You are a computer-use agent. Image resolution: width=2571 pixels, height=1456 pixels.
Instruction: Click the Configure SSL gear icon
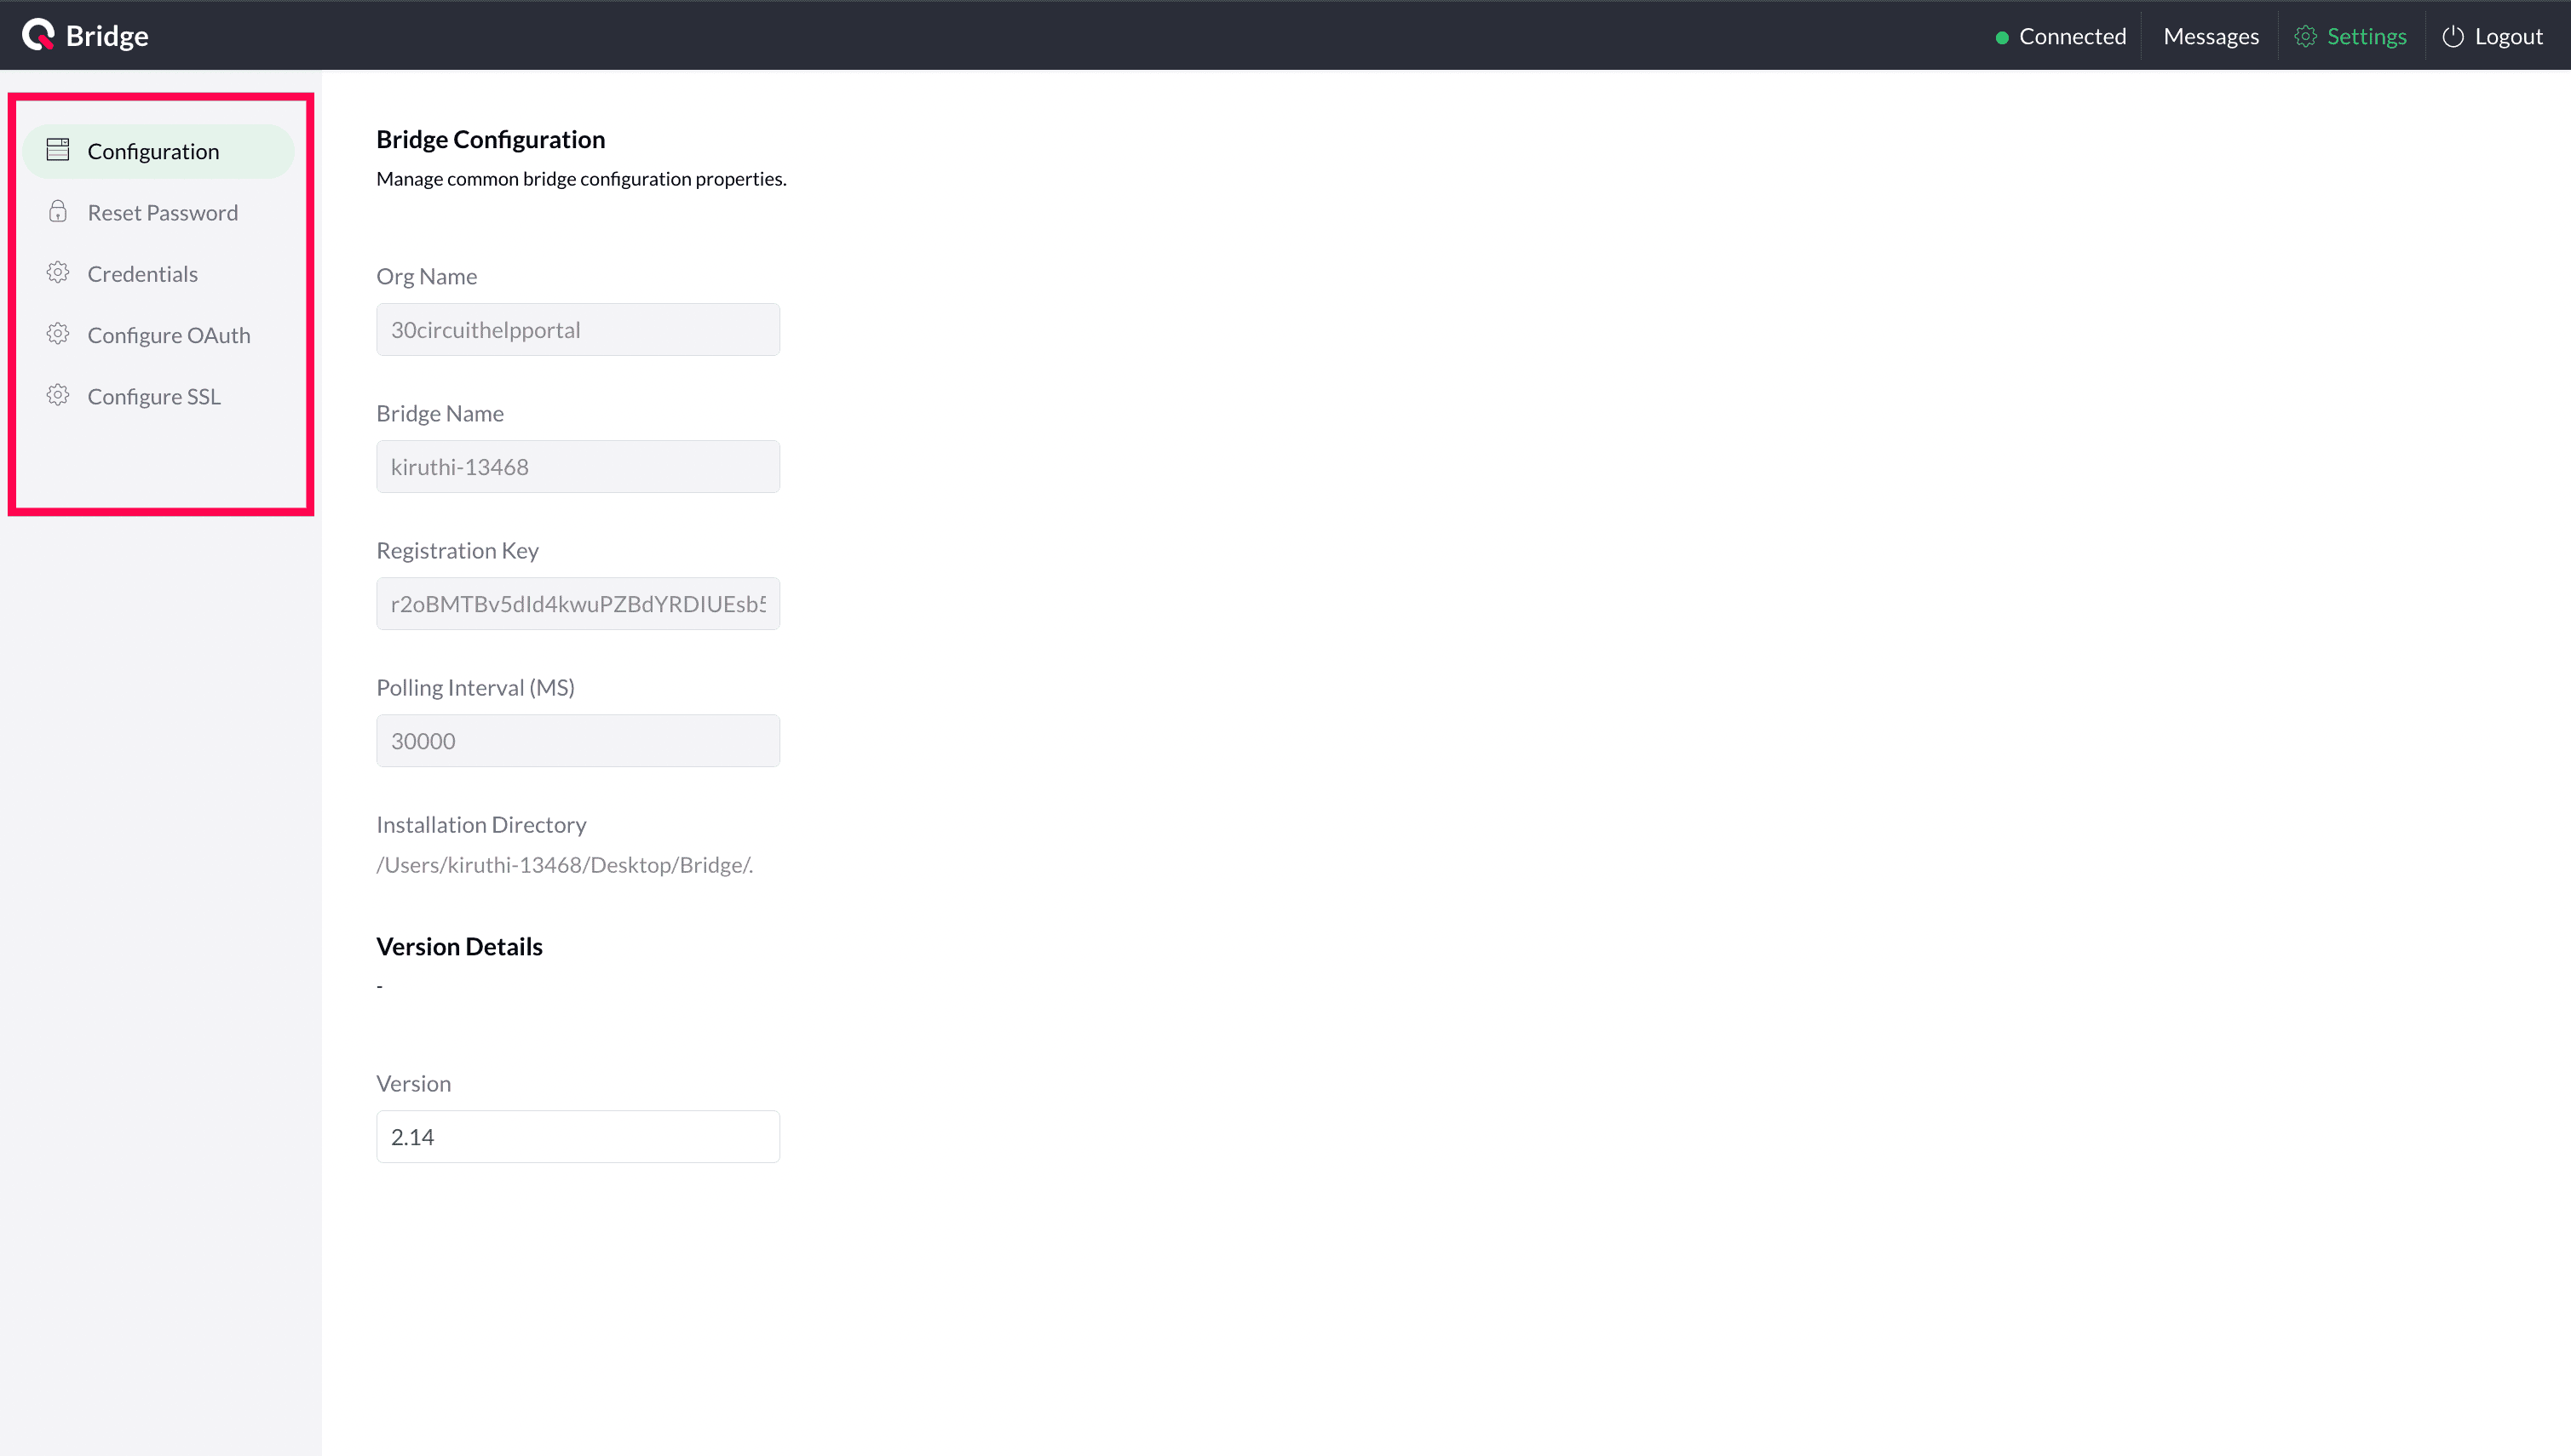58,395
